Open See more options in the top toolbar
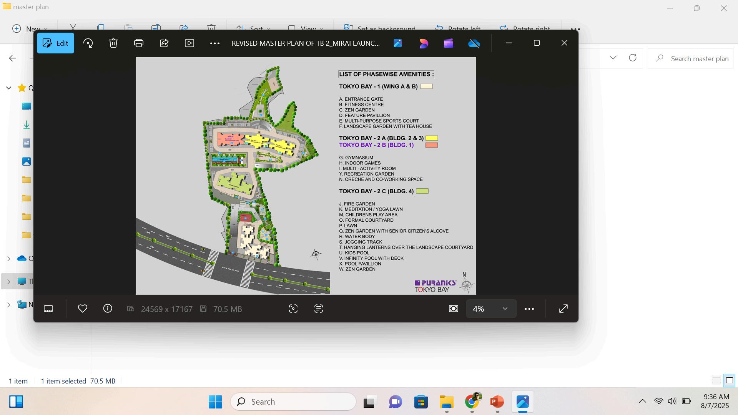The width and height of the screenshot is (738, 415). pos(215,43)
